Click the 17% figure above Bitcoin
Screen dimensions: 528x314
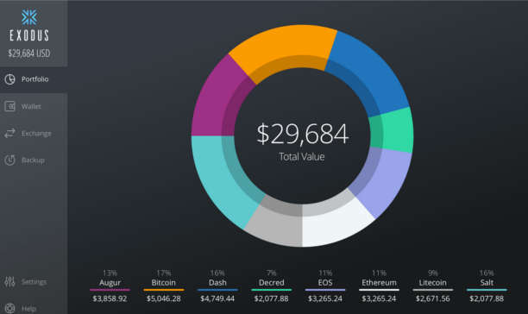[x=164, y=273]
